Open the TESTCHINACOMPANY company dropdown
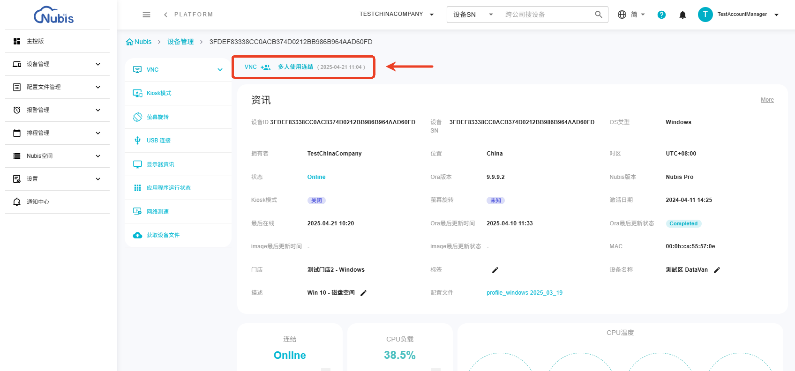Screen dimensions: 795x371 tap(397, 15)
